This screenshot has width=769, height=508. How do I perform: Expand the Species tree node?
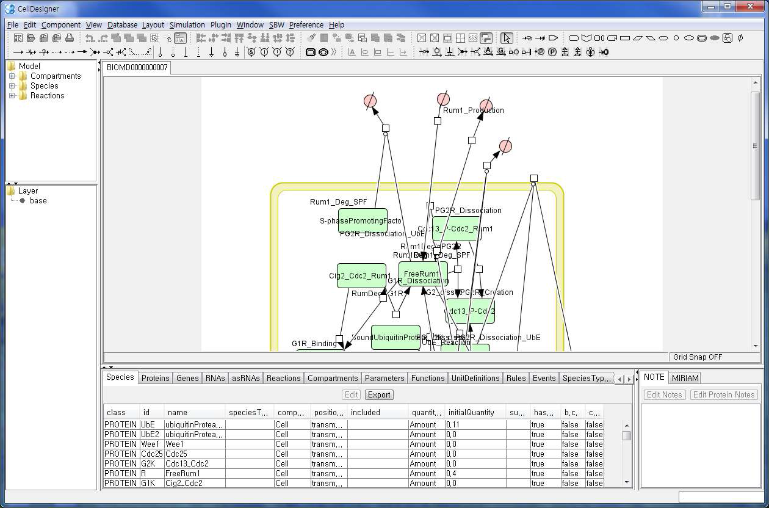[x=12, y=86]
